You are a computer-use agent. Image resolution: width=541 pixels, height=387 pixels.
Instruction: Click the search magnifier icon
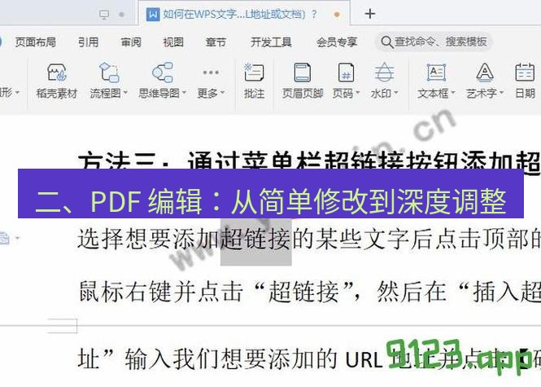tap(386, 42)
